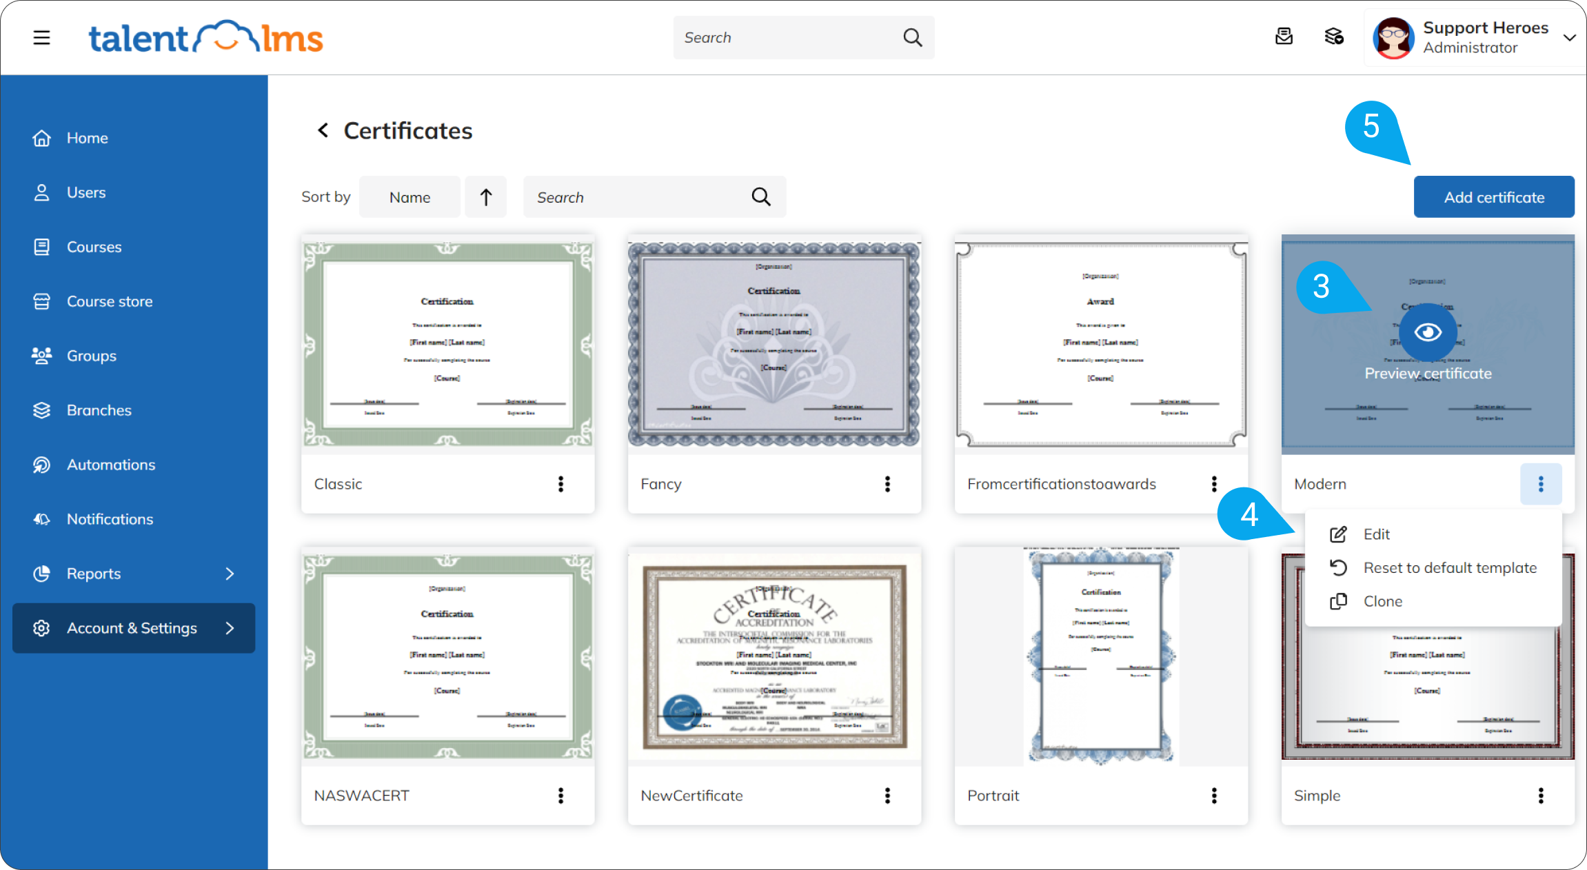Focus the certificates Search field
Viewport: 1587px width, 870px height.
[654, 197]
